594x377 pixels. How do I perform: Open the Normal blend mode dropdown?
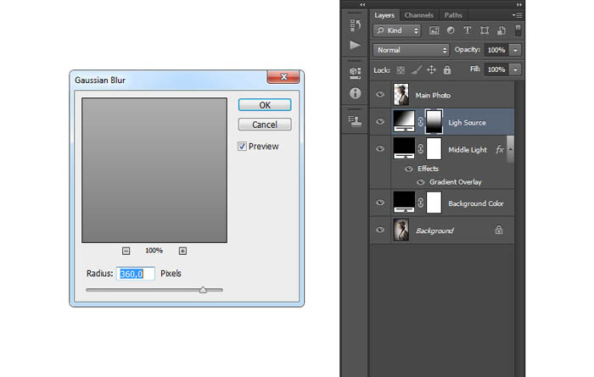click(x=411, y=50)
